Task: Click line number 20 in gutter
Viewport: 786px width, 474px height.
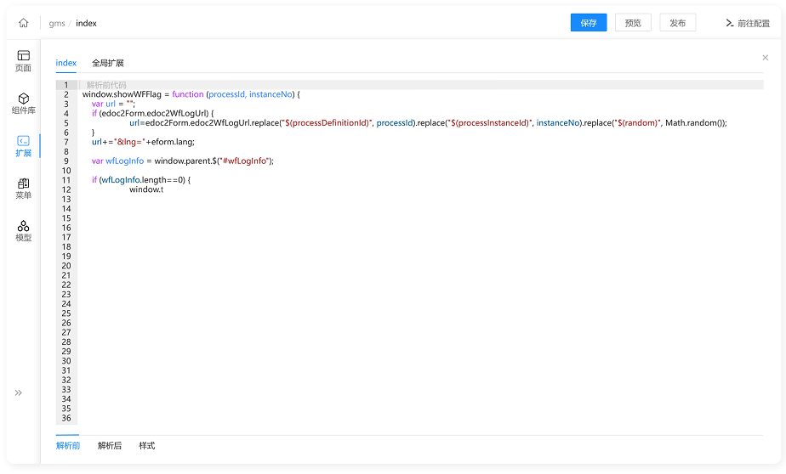Action: pos(66,266)
